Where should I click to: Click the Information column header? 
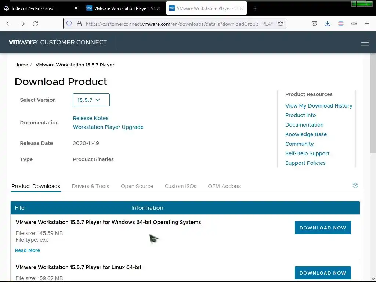tap(147, 208)
